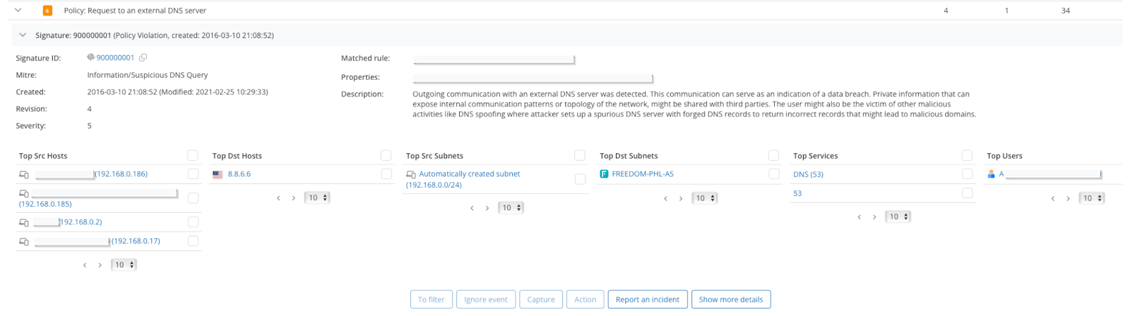Image resolution: width=1130 pixels, height=316 pixels.
Task: Open page size dropdown under Top Users
Action: coord(1091,198)
